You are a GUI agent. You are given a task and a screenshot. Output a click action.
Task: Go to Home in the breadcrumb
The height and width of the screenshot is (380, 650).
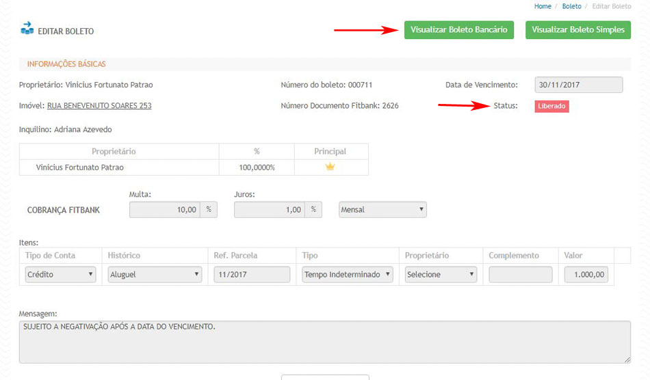[543, 6]
